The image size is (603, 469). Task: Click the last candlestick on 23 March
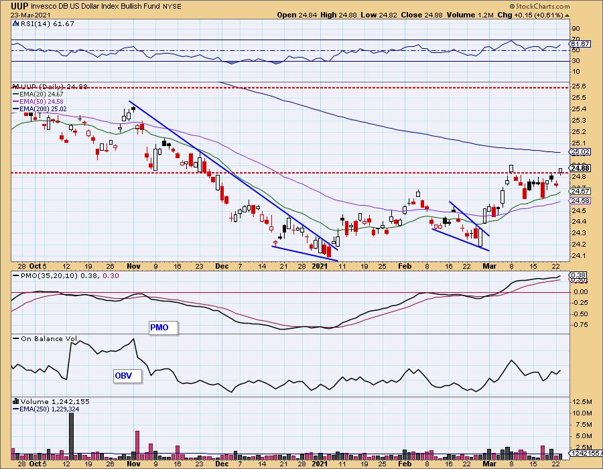click(561, 171)
